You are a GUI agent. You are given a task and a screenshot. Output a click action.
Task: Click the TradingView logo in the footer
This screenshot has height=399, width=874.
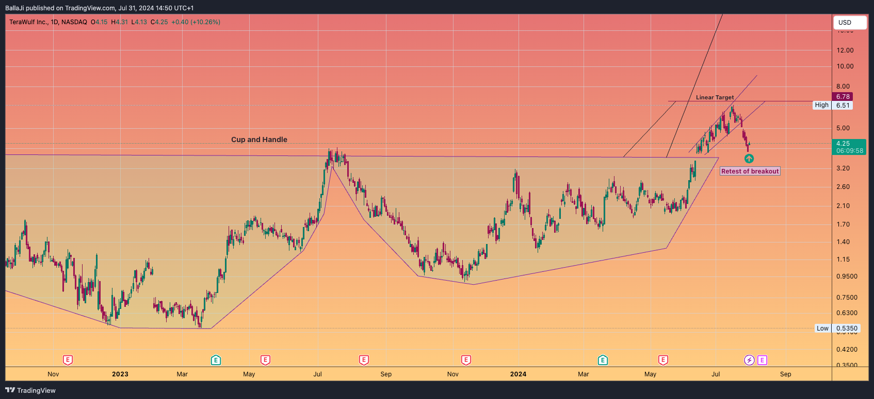pos(30,390)
